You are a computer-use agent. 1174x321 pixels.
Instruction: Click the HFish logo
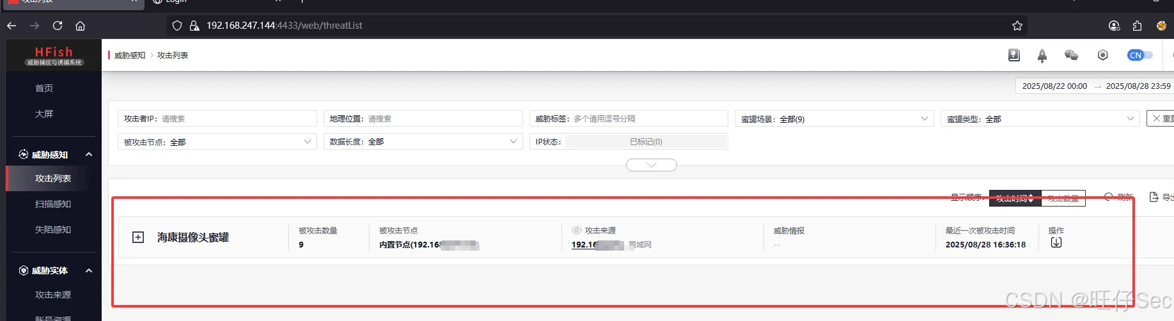(x=54, y=55)
